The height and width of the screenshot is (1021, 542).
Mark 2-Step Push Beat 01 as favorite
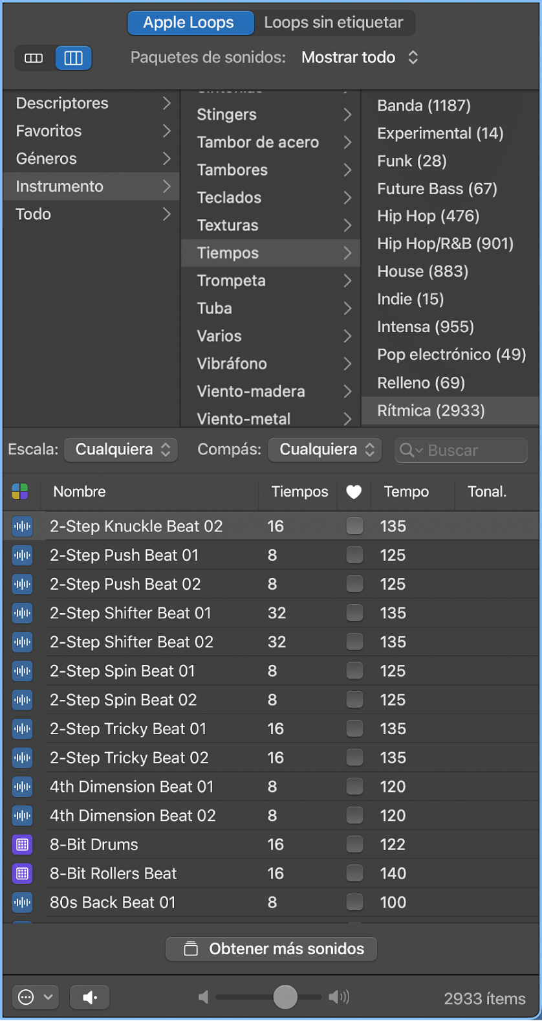354,555
